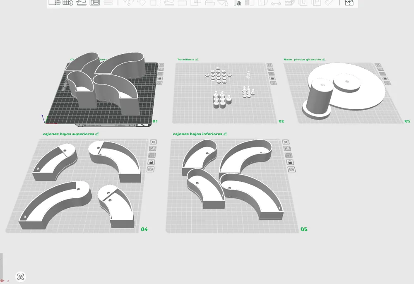Arrange objects on Tornillería plate

272,74
